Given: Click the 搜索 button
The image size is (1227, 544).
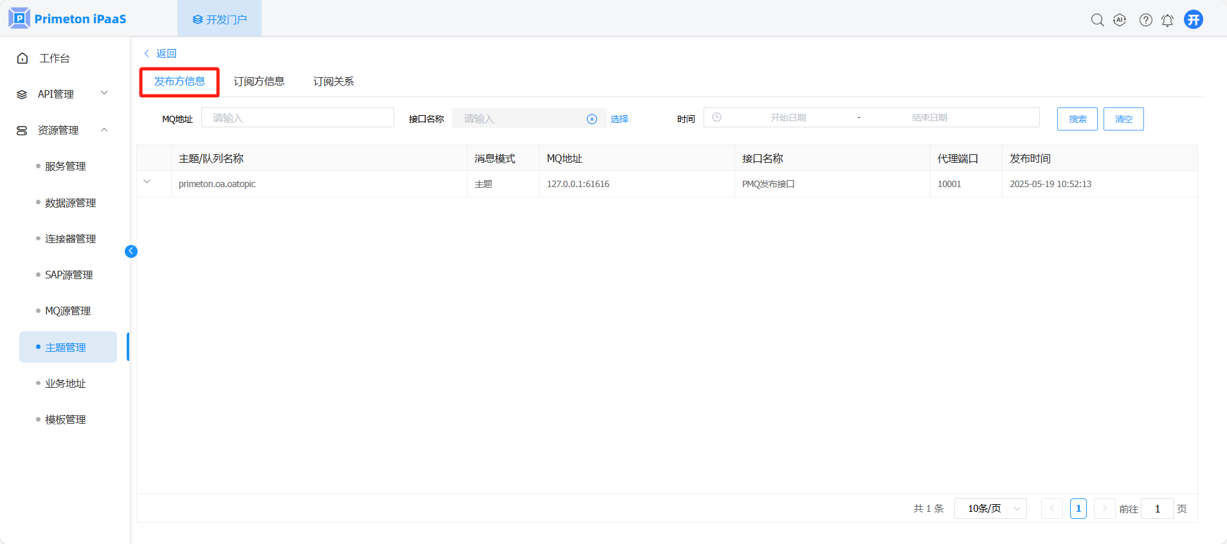Looking at the screenshot, I should [1077, 119].
